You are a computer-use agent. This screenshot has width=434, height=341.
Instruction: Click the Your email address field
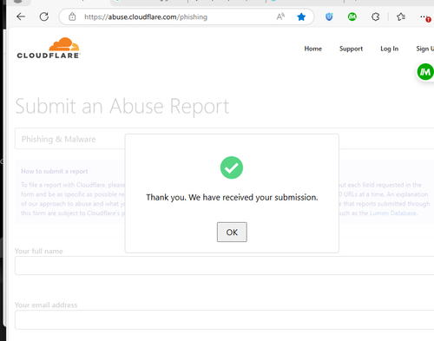224,319
